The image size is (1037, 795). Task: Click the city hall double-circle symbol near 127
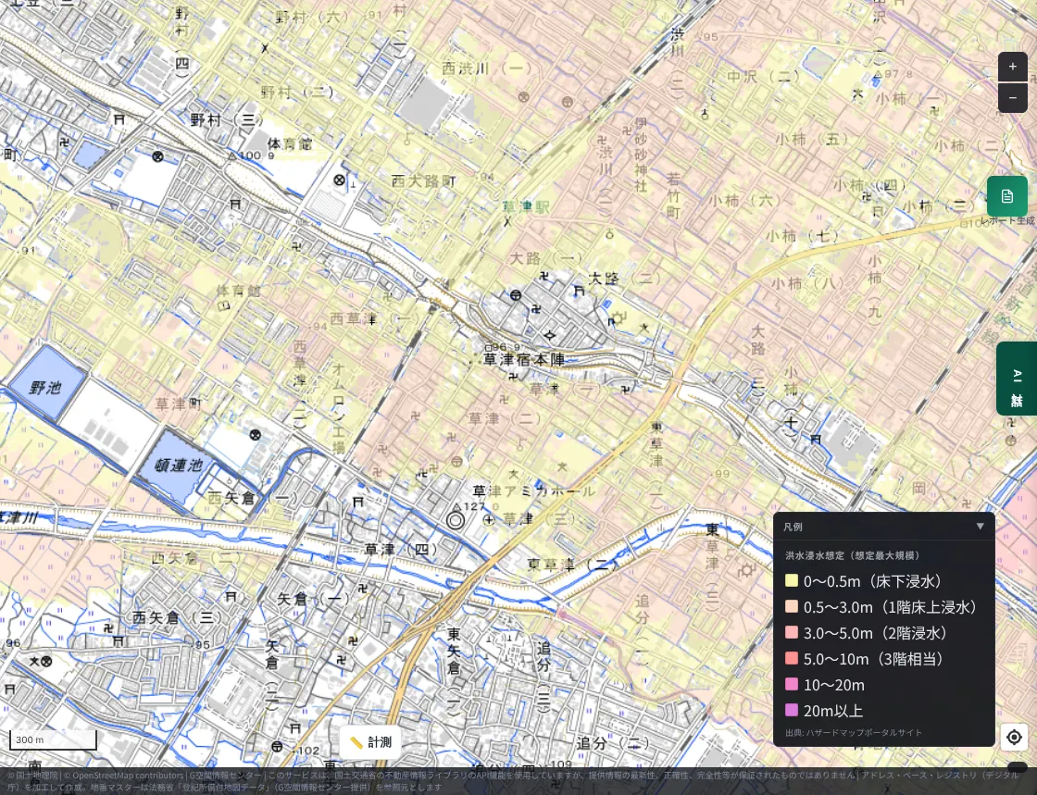pyautogui.click(x=455, y=521)
